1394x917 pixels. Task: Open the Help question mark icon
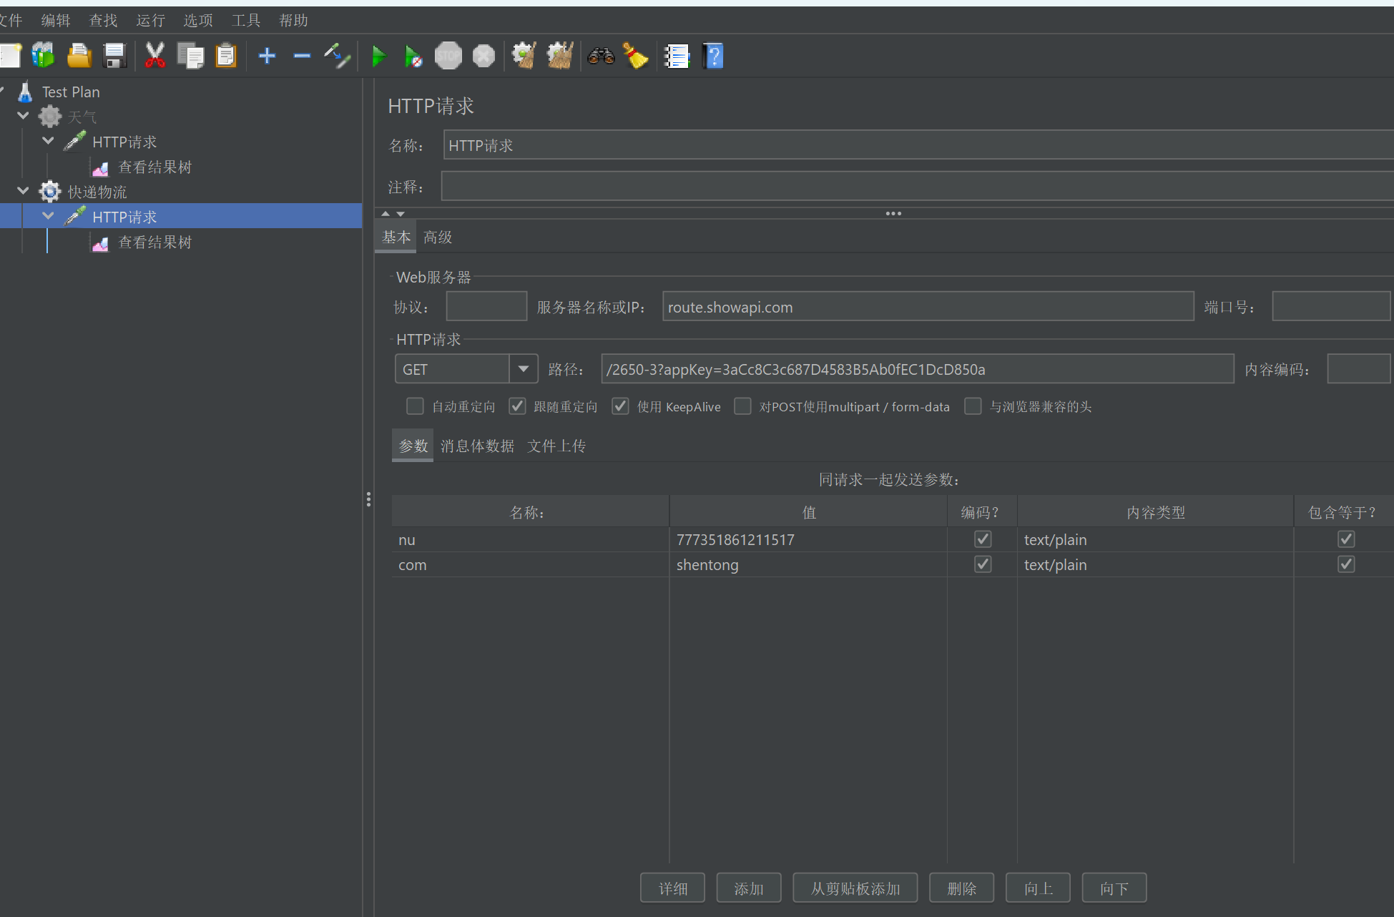point(713,56)
